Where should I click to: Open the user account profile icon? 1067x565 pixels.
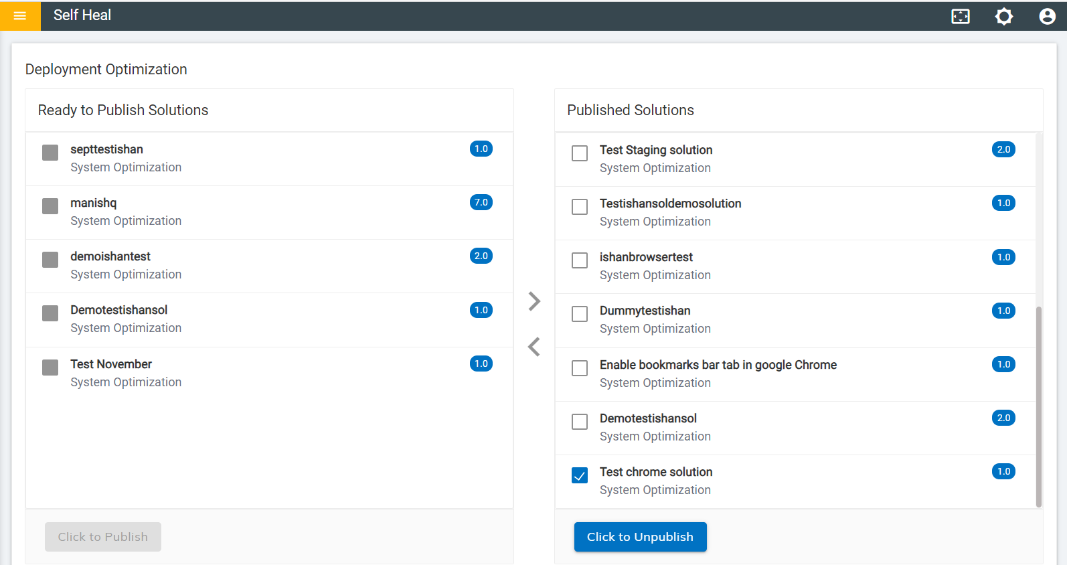(1047, 16)
